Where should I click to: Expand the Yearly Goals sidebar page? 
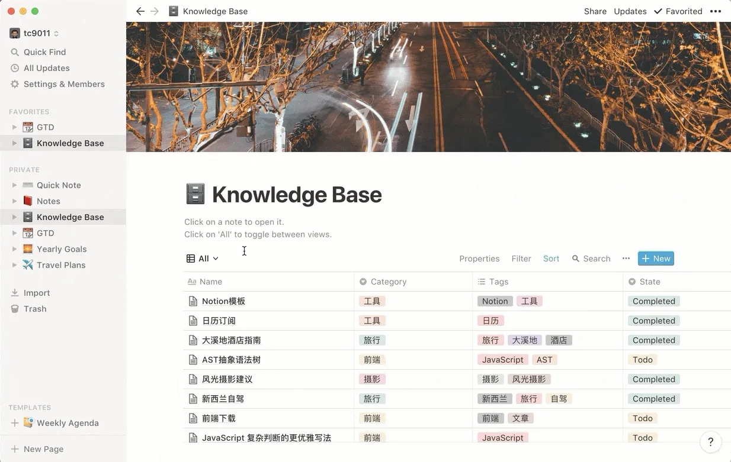(x=15, y=249)
